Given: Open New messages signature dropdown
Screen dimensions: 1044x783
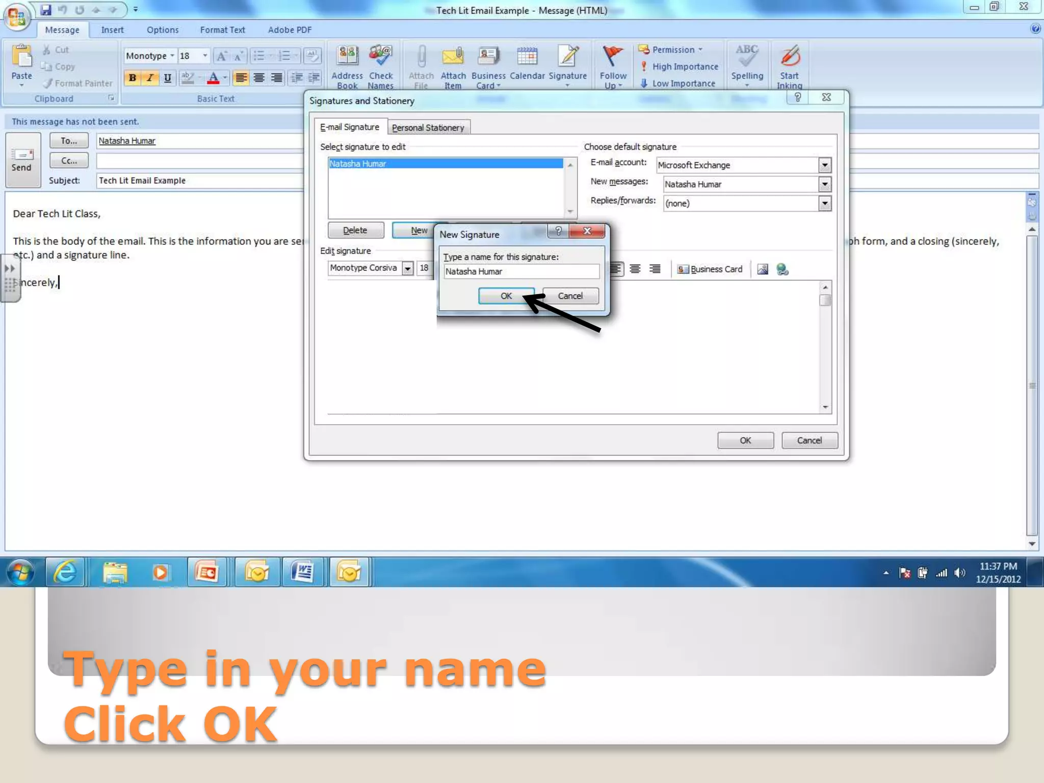Looking at the screenshot, I should click(824, 185).
